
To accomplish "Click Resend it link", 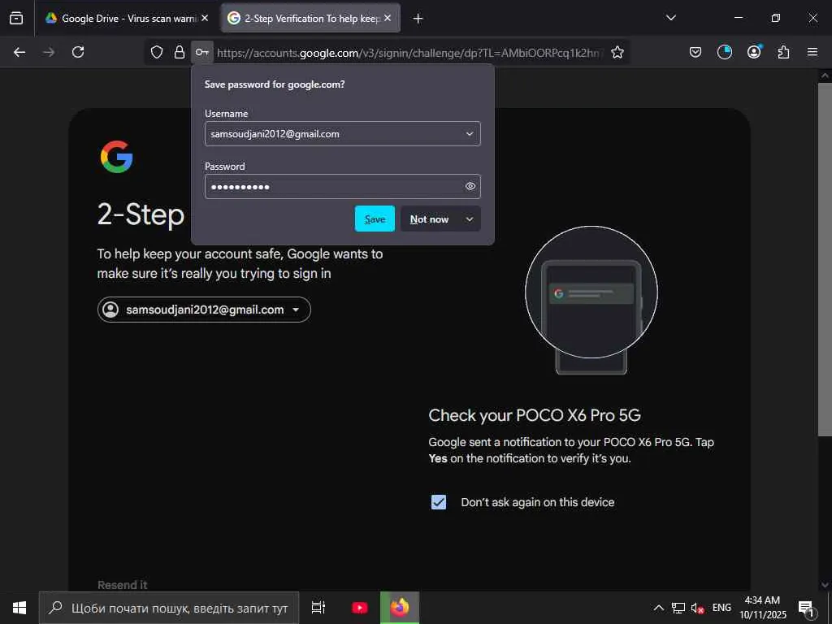I will tap(123, 585).
